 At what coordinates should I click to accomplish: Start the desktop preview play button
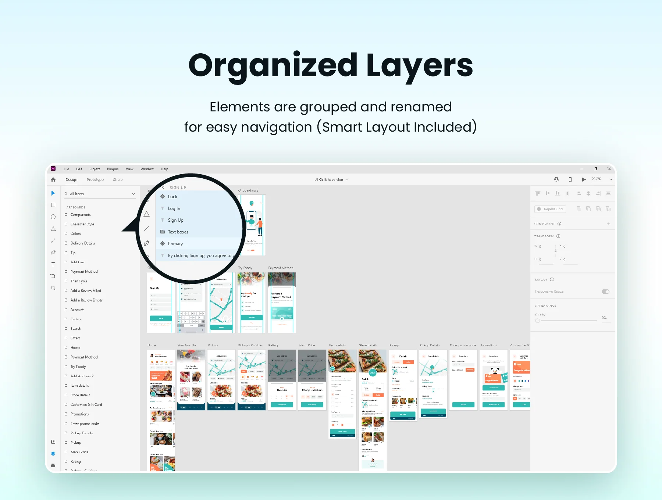pyautogui.click(x=584, y=179)
